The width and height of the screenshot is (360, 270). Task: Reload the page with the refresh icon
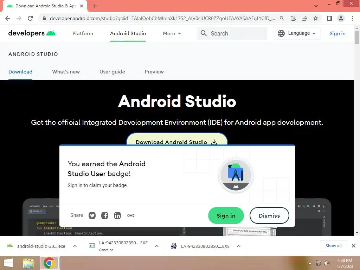30,18
